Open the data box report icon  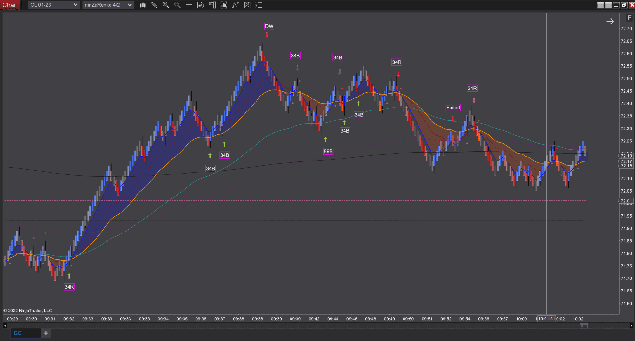200,5
